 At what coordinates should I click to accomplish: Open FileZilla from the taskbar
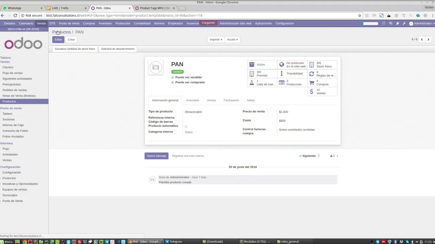coord(79,242)
